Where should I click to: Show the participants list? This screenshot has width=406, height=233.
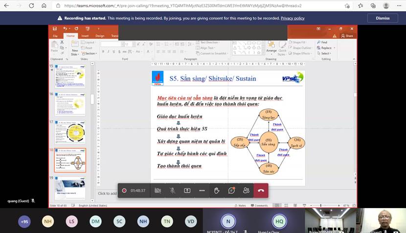246,191
